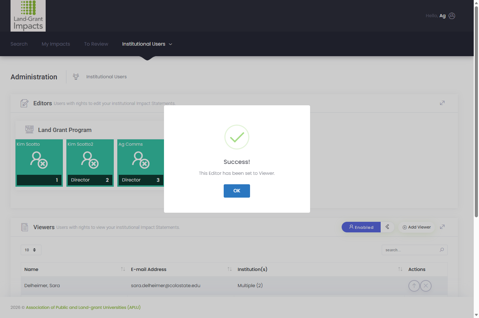The height and width of the screenshot is (318, 479).
Task: Sort by E-mail Address column
Action: point(181,269)
